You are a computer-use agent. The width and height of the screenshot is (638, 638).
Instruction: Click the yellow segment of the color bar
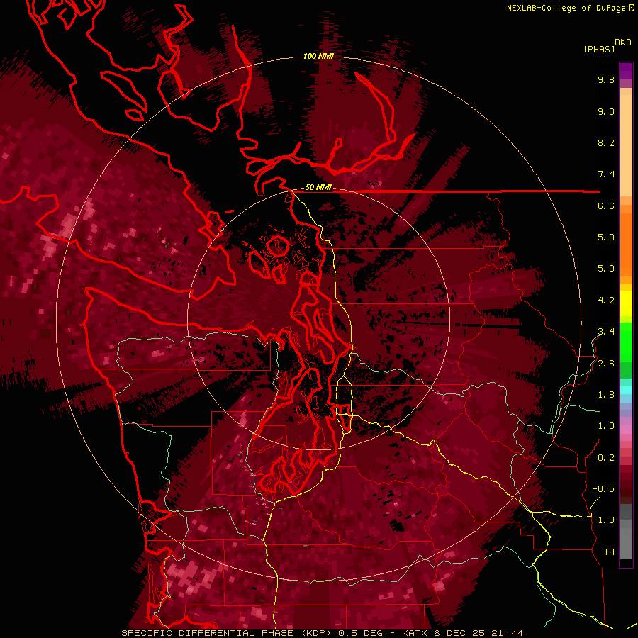pos(626,303)
